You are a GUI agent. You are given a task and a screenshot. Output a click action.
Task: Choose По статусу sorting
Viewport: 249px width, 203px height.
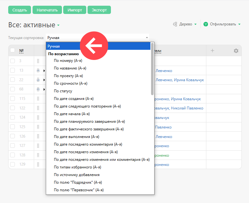[63, 91]
